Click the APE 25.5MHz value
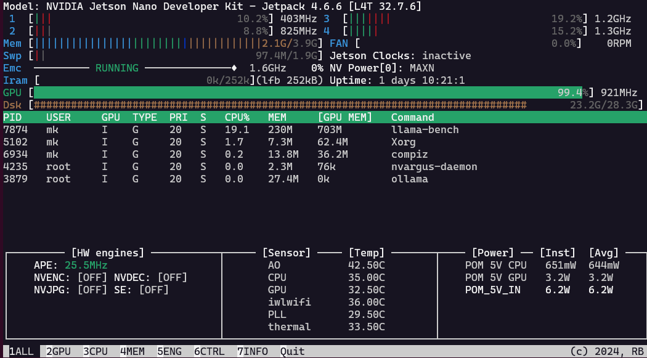 coord(86,265)
